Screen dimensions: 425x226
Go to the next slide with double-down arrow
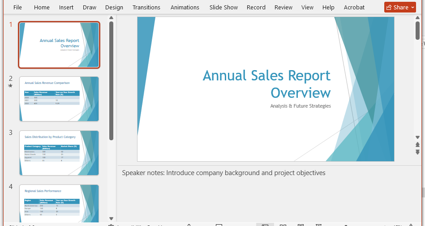(x=417, y=152)
